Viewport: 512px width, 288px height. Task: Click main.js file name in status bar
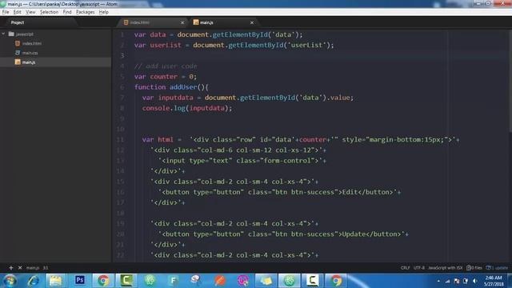33,268
